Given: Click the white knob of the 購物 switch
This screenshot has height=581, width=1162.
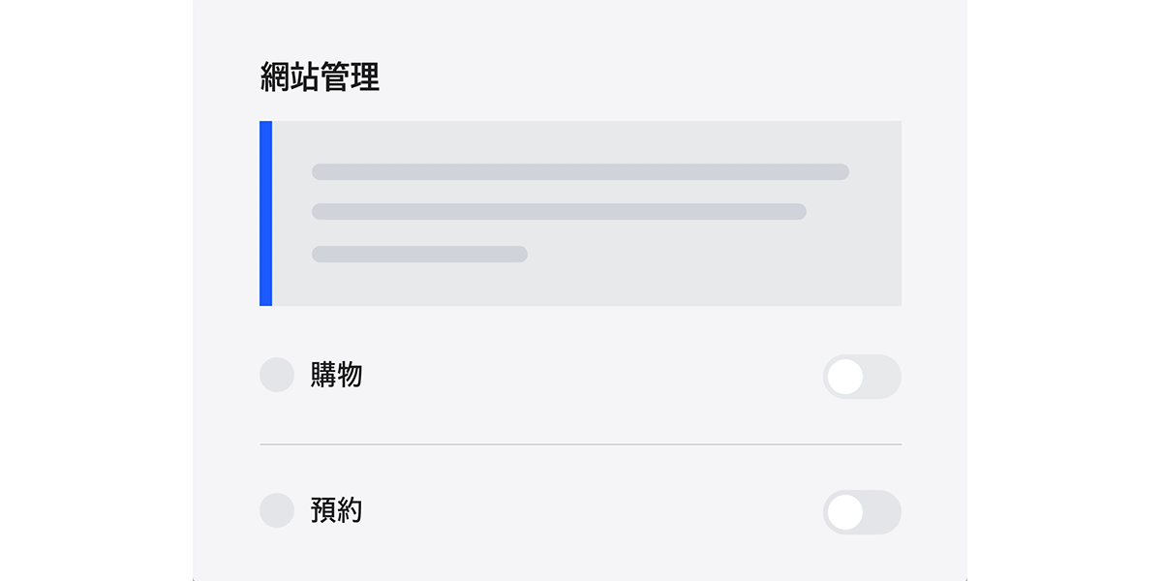Looking at the screenshot, I should [845, 377].
